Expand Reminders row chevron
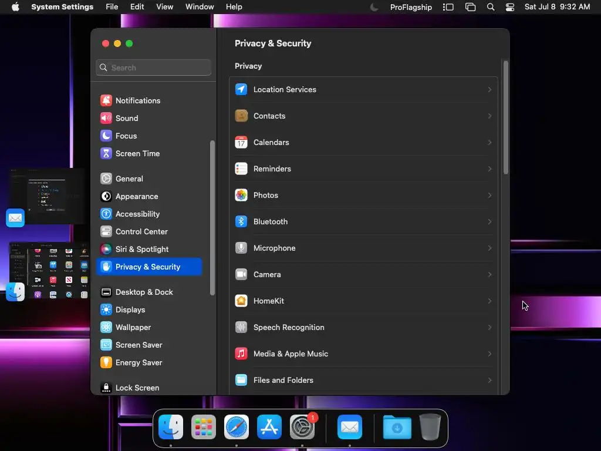 [489, 169]
